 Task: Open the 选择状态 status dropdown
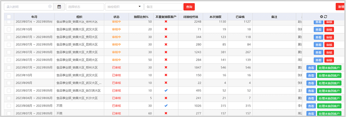(x=85, y=7)
